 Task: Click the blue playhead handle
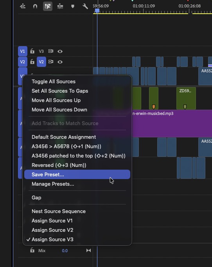tap(97, 11)
